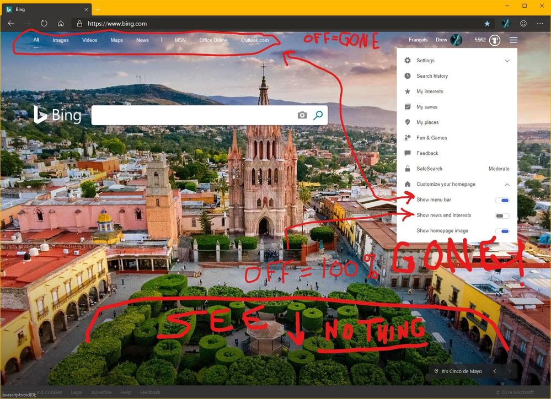Screen dimensions: 551x399
Task: Open the browser three-dot menu
Action: [540, 24]
